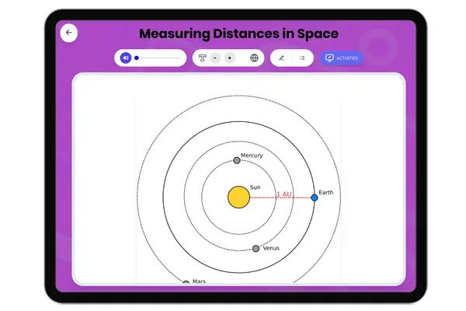Click the red 1 AU label
466x311 pixels.
pyautogui.click(x=283, y=194)
